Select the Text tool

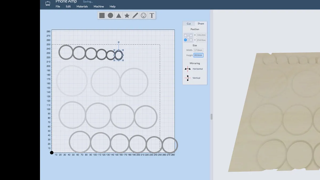tap(152, 15)
